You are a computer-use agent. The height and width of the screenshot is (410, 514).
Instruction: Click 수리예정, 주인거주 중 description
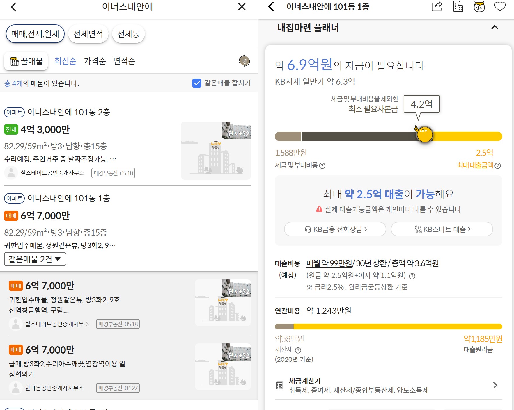[60, 159]
